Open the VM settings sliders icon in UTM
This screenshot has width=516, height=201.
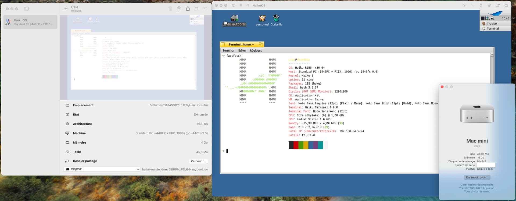coord(205,9)
